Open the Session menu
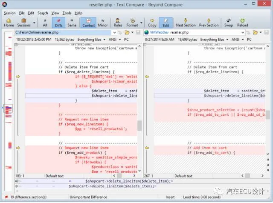Screen dimensions: 273x203 coord(9,13)
